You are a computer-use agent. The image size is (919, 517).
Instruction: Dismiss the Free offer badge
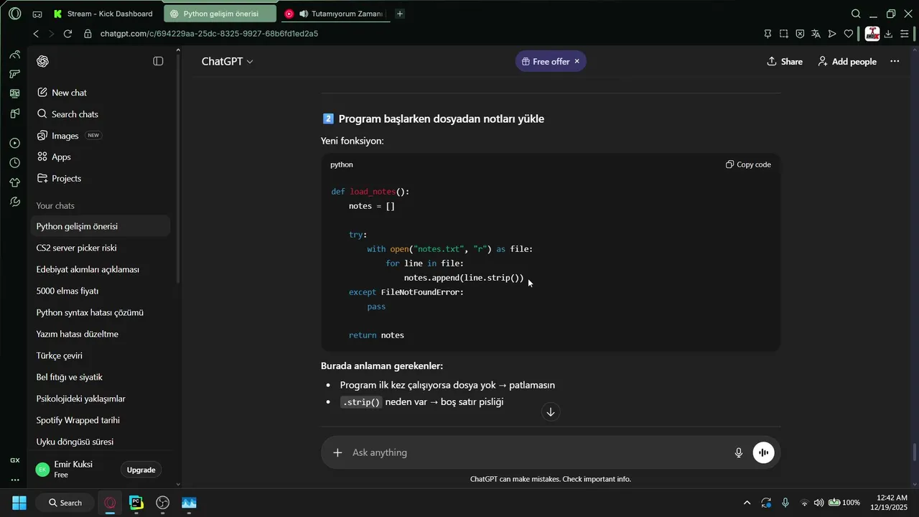(577, 62)
